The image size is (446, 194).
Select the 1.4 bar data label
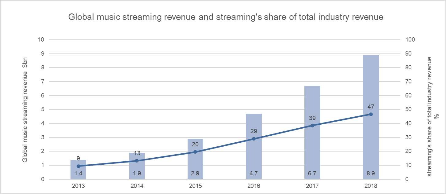click(x=78, y=174)
